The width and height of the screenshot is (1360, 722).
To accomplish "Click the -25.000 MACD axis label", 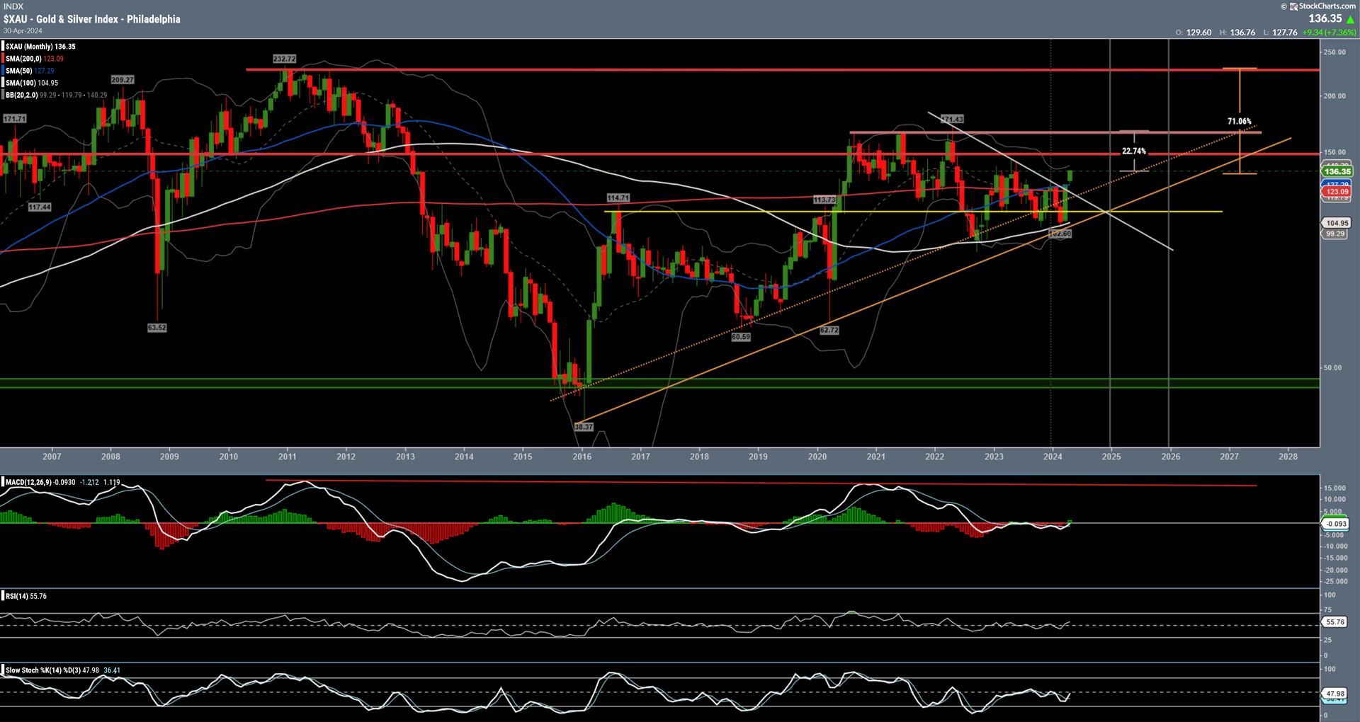I will coord(1334,582).
